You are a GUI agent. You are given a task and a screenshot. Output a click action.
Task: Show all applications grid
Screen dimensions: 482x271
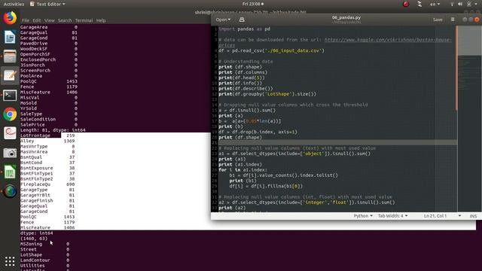coord(10,261)
